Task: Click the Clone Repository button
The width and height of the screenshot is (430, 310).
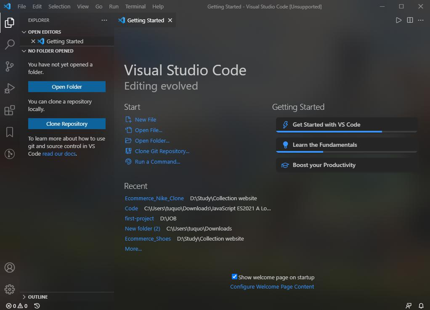Action: coord(67,124)
